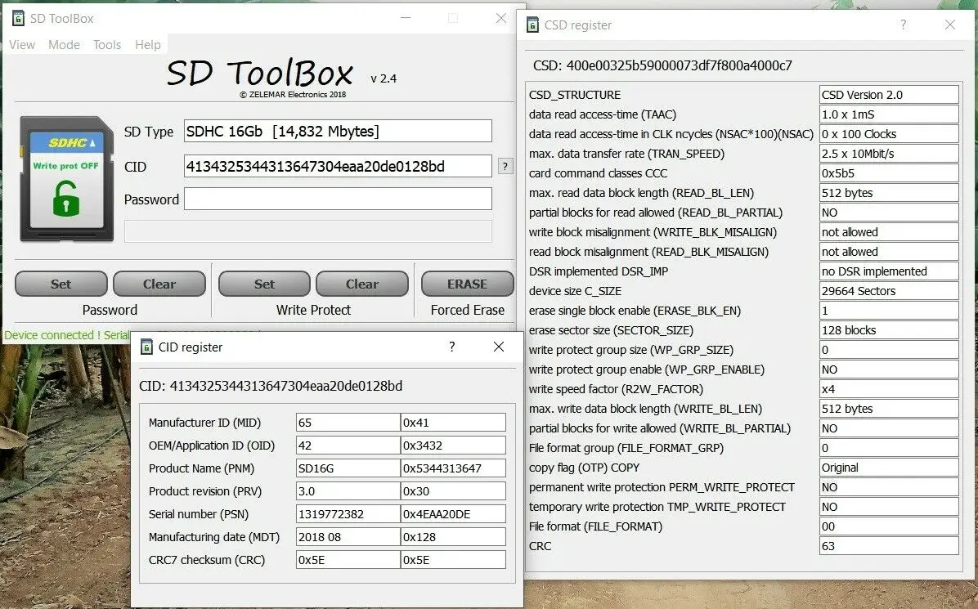Click Serial number hex 0x4EAA20DE
The width and height of the screenshot is (978, 609).
click(453, 514)
